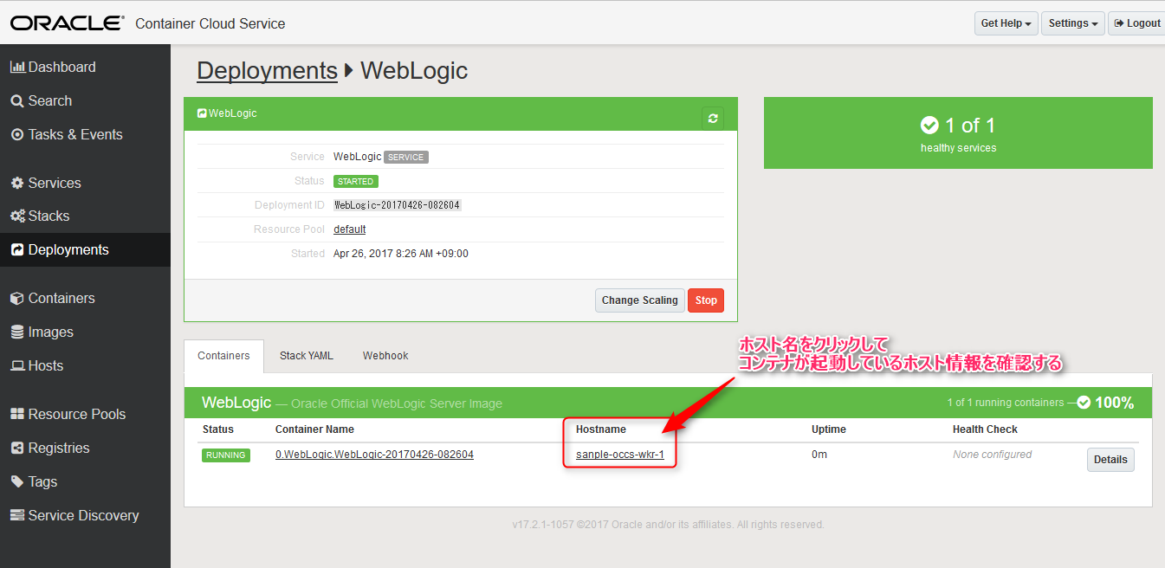Click the healthy services checkmark icon
The width and height of the screenshot is (1165, 568).
[x=929, y=126]
